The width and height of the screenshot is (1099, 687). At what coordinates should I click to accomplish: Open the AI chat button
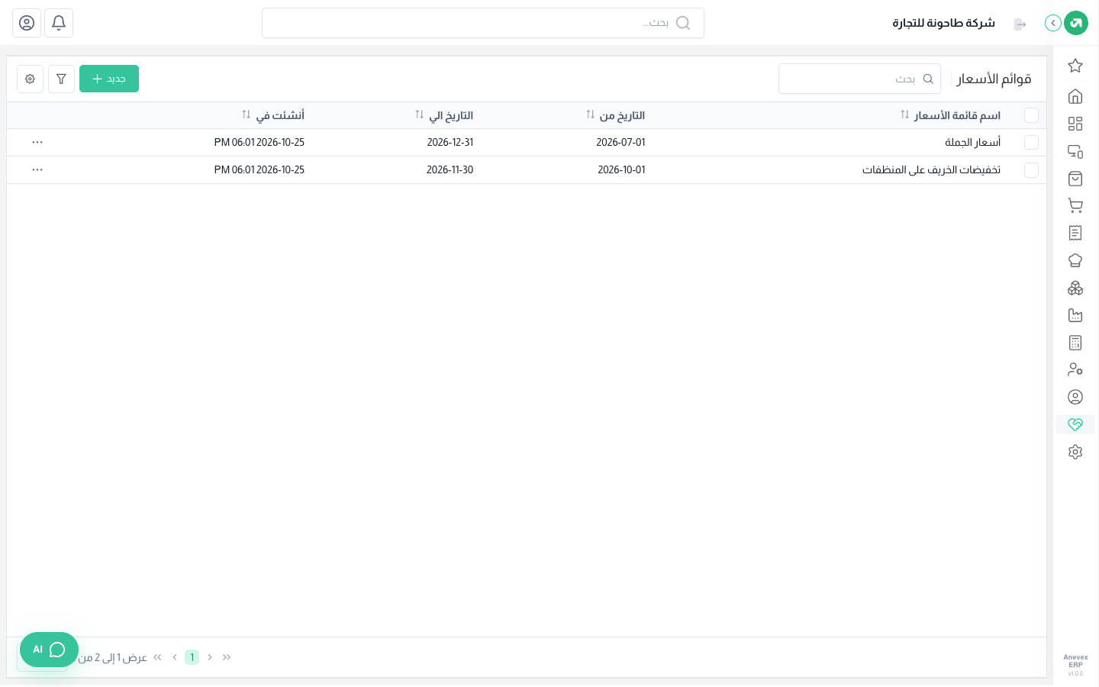click(49, 650)
